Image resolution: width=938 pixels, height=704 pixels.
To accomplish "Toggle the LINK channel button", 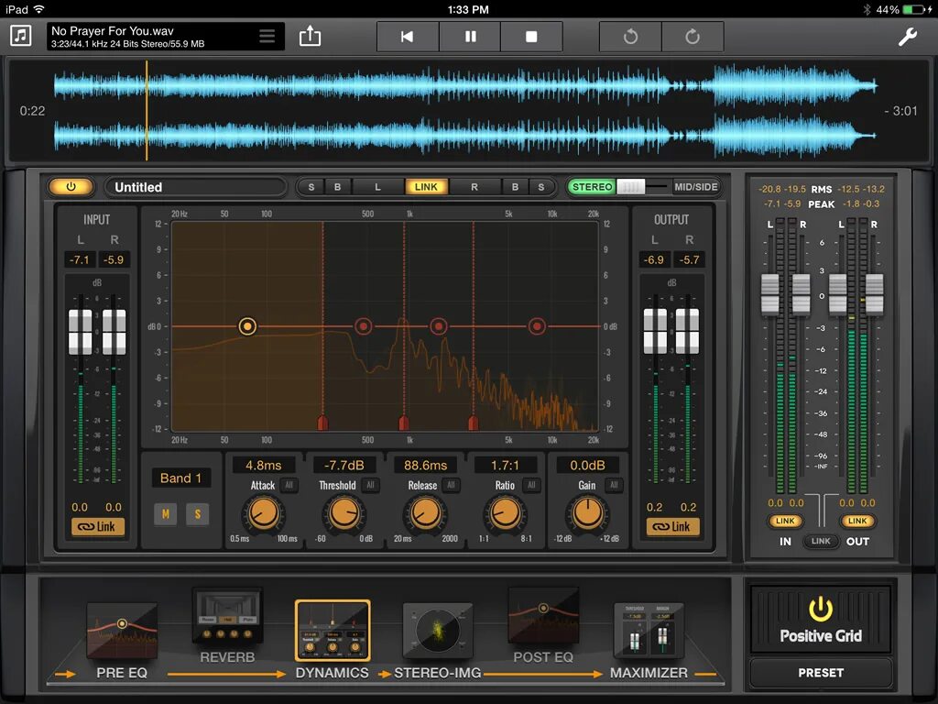I will [426, 187].
